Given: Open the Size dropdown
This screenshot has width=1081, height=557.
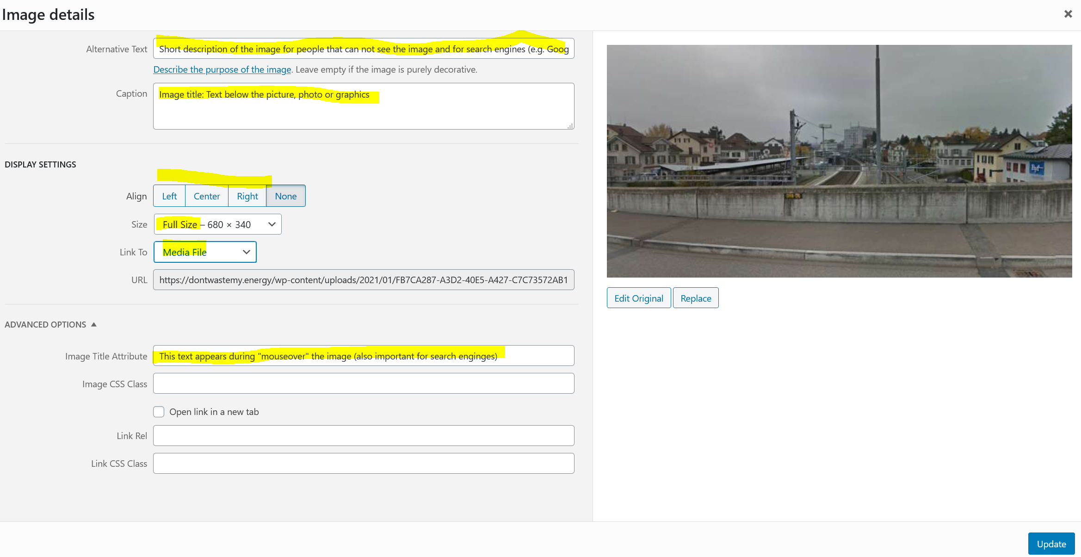Looking at the screenshot, I should 217,224.
